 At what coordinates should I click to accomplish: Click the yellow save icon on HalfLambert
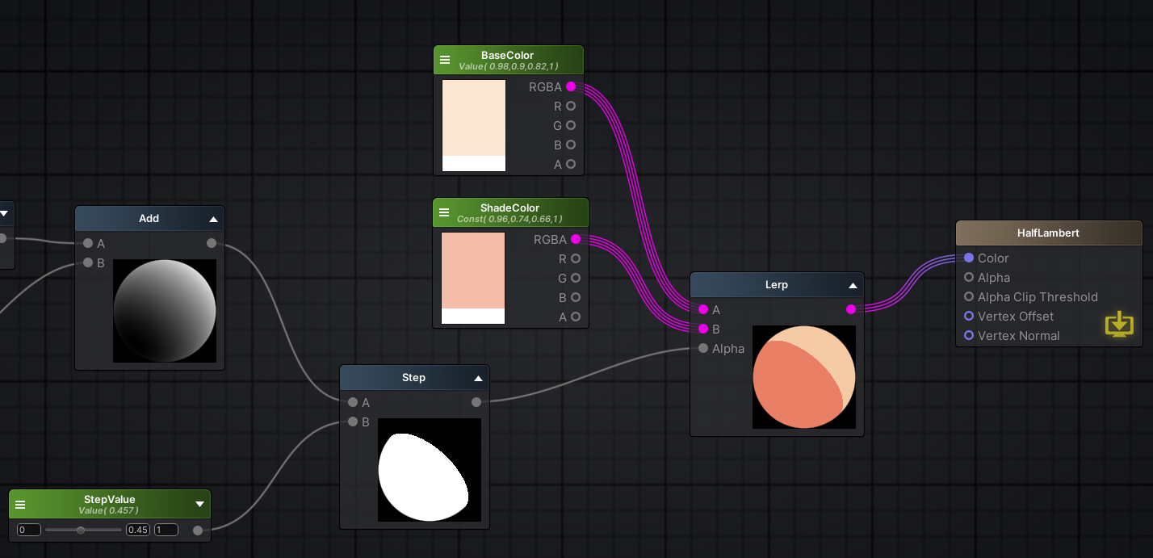point(1119,325)
